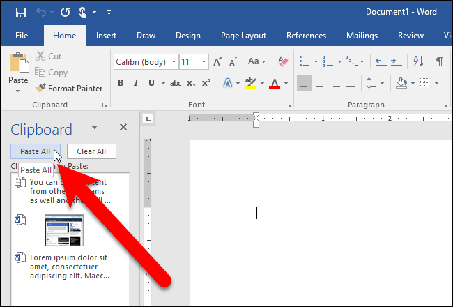Click Increase Indent icon
Viewport: 453px width, 307px height.
397,61
